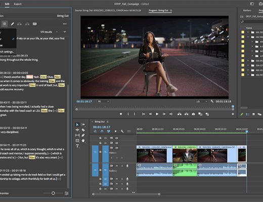Mute the Audio 1 track
263x202 pixels.
pyautogui.click(x=117, y=166)
